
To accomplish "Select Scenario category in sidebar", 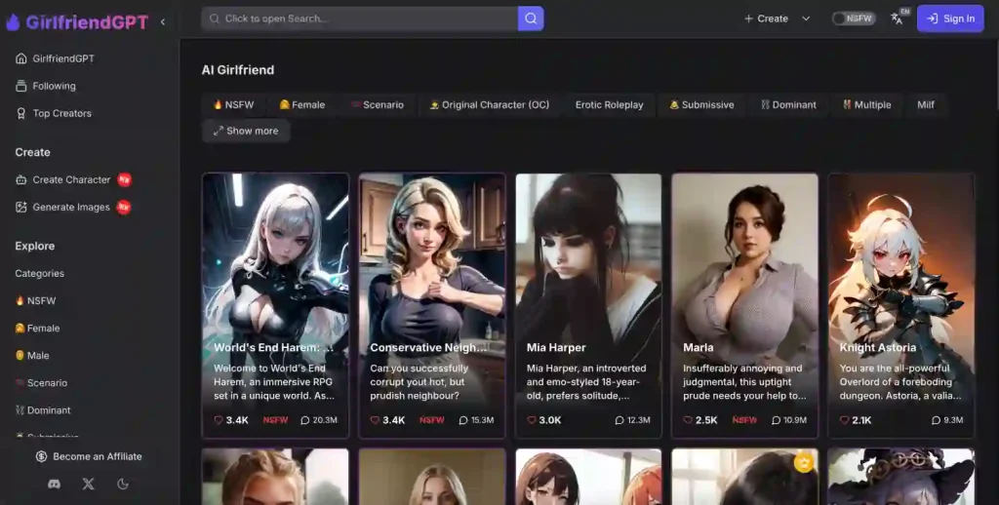I will coord(41,383).
